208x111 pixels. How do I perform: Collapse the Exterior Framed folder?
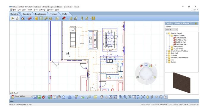pos(167,33)
